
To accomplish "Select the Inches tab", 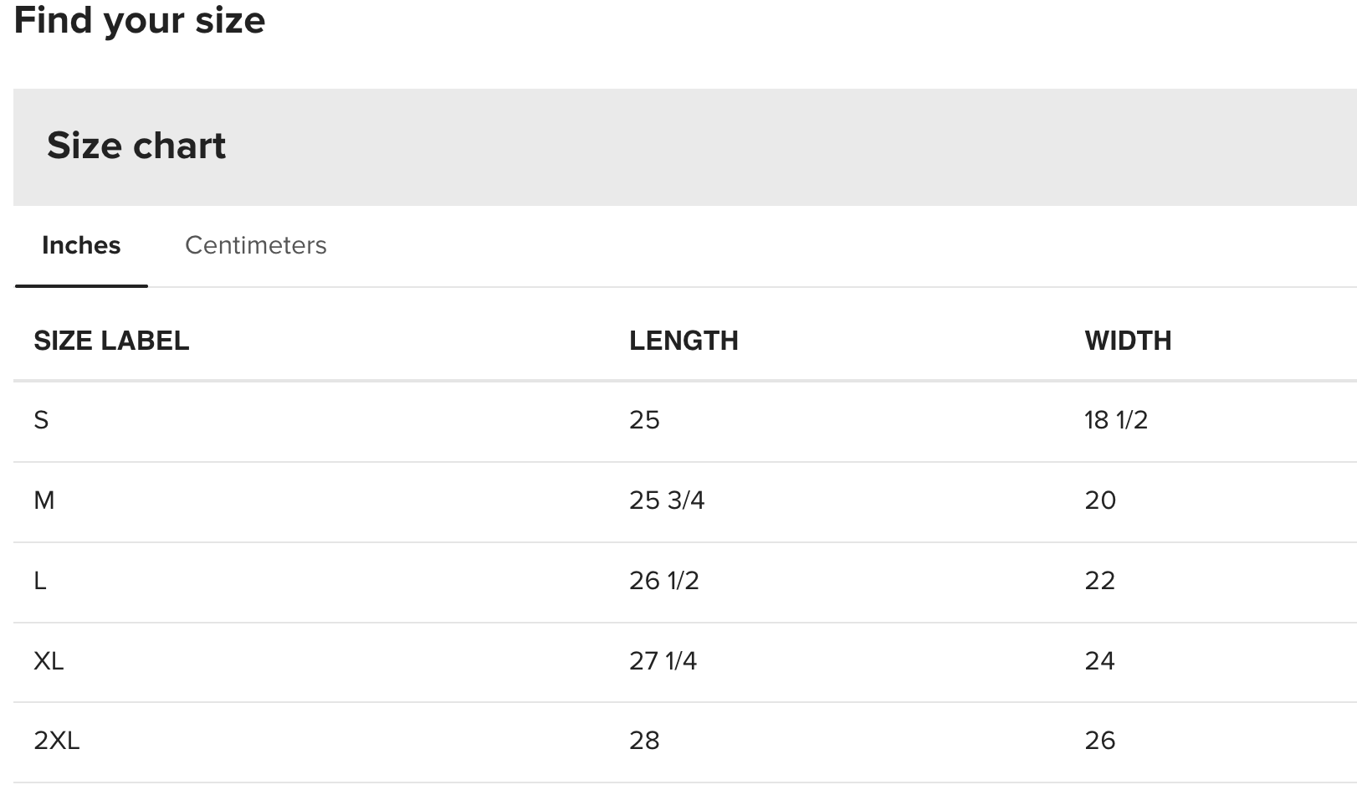I will click(x=81, y=245).
